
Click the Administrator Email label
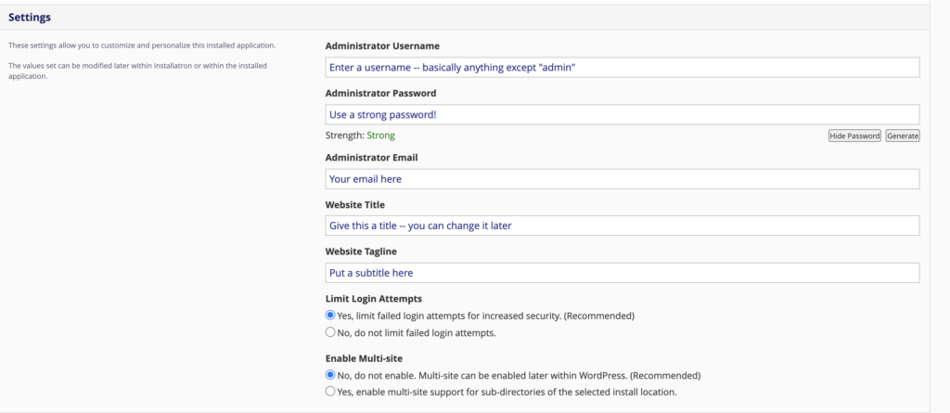[371, 158]
